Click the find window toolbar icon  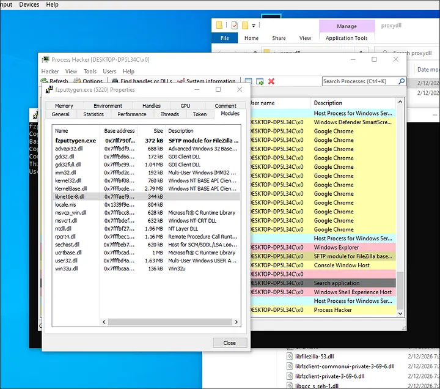248,81
